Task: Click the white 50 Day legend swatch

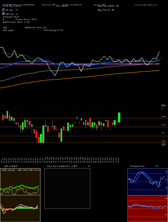Action: click(3, 10)
